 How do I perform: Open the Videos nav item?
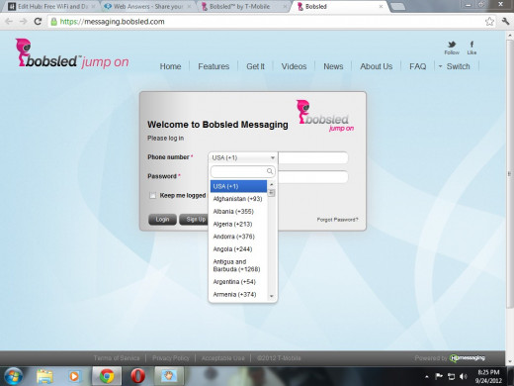pos(294,66)
